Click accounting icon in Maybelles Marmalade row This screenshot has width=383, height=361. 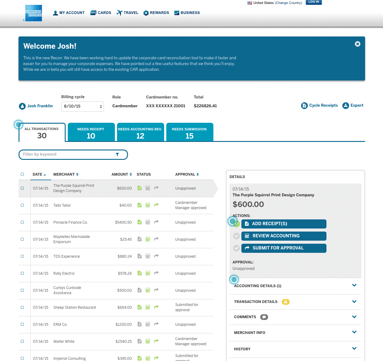tap(148, 239)
